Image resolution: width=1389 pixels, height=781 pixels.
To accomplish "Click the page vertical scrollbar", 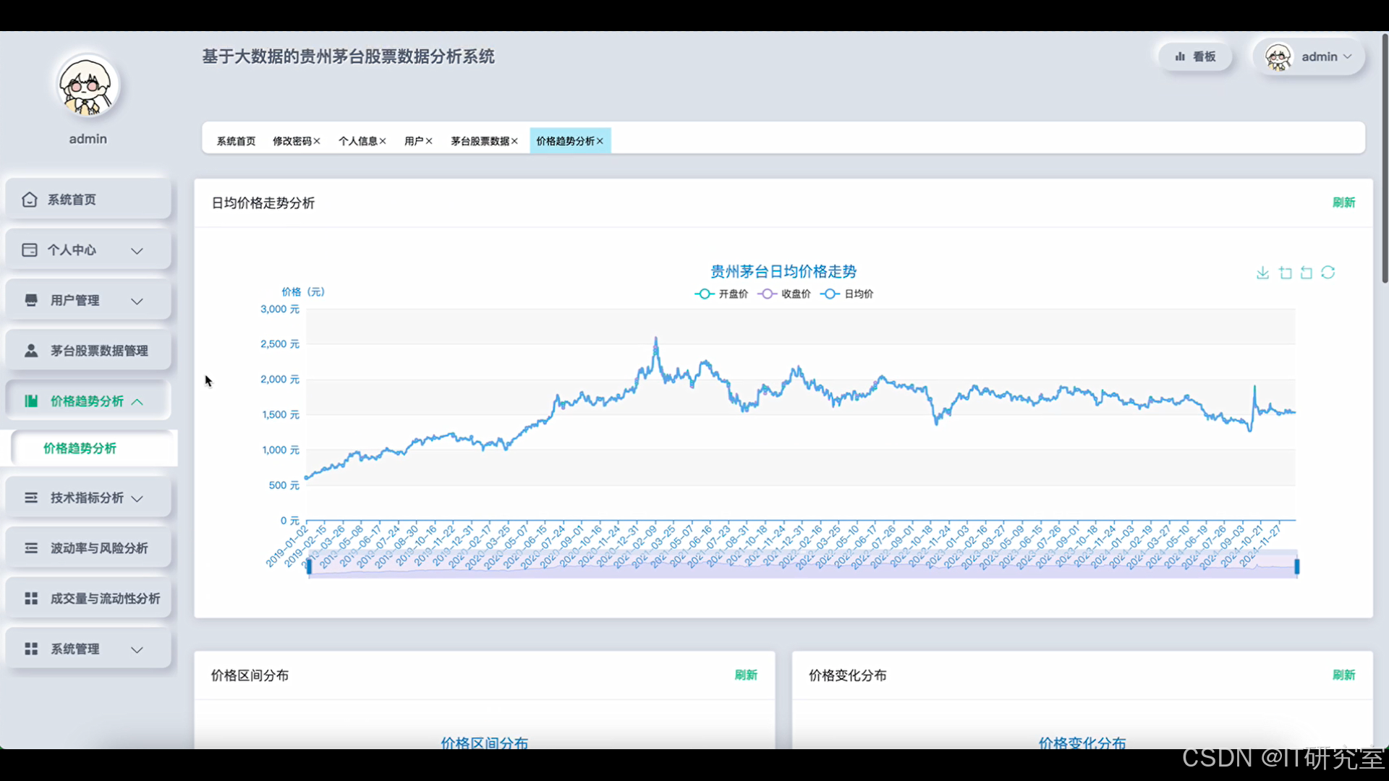I will 1385,158.
